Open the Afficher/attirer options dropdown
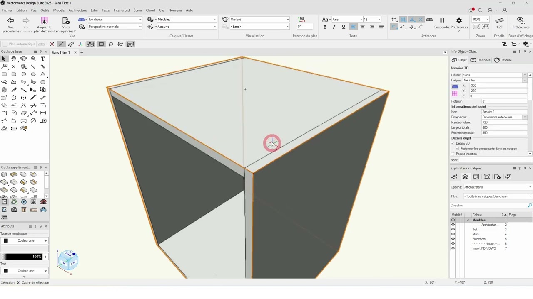This screenshot has width=533, height=299. tap(498, 187)
